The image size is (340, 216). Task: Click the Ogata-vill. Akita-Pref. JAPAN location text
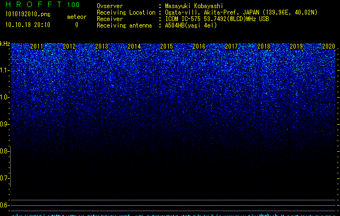point(241,12)
